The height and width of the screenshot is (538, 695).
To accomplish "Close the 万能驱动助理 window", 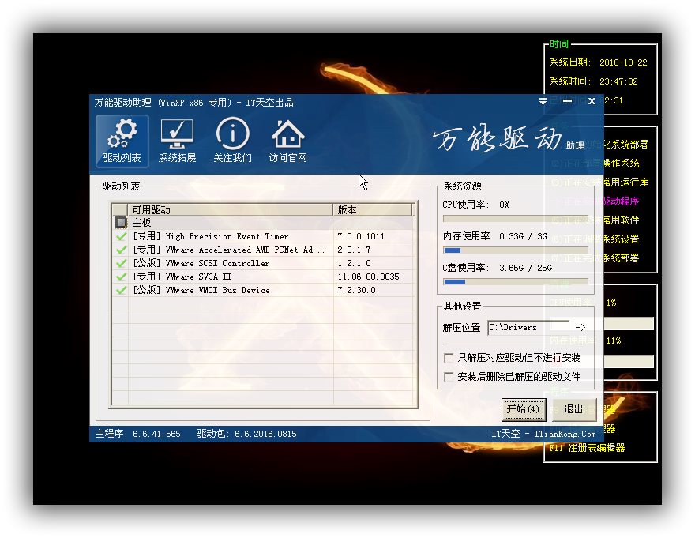I will click(592, 102).
